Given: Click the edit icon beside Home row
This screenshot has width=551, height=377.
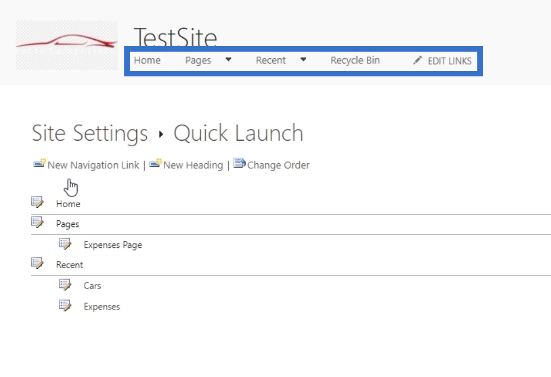Looking at the screenshot, I should [x=37, y=202].
